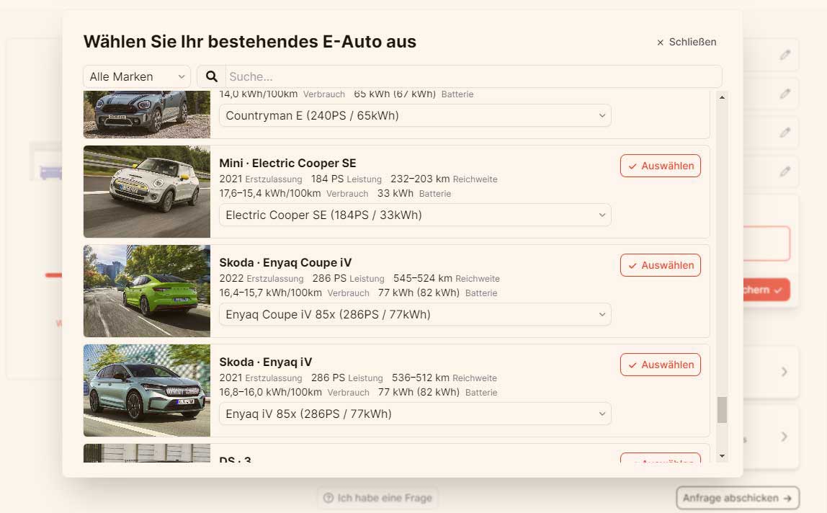Open the Alle Marken brand filter
This screenshot has height=513, width=827.
point(137,76)
